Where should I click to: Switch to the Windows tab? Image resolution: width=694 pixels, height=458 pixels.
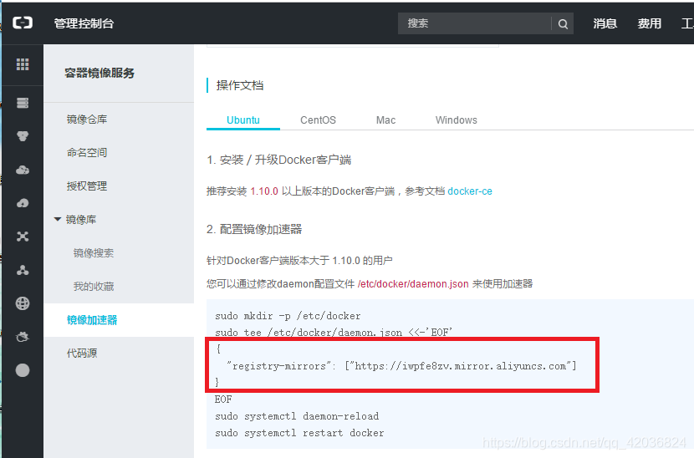click(456, 120)
